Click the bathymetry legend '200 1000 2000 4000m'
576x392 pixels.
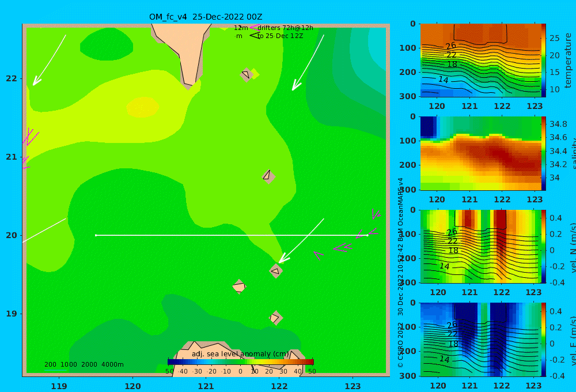click(84, 364)
